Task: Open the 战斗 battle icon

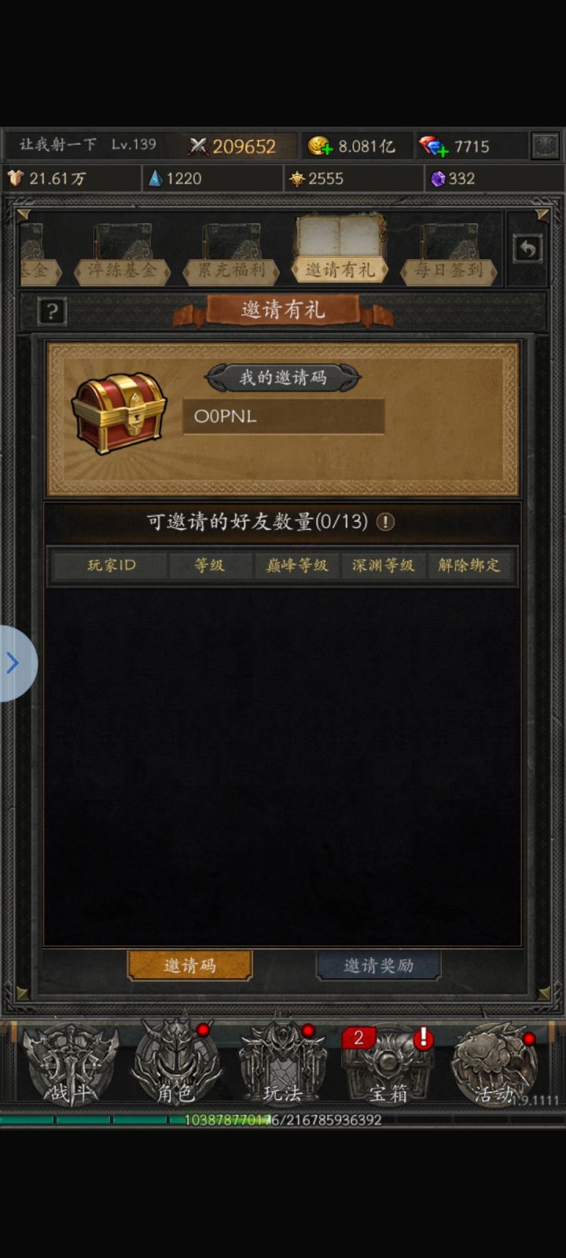Action: [69, 1064]
